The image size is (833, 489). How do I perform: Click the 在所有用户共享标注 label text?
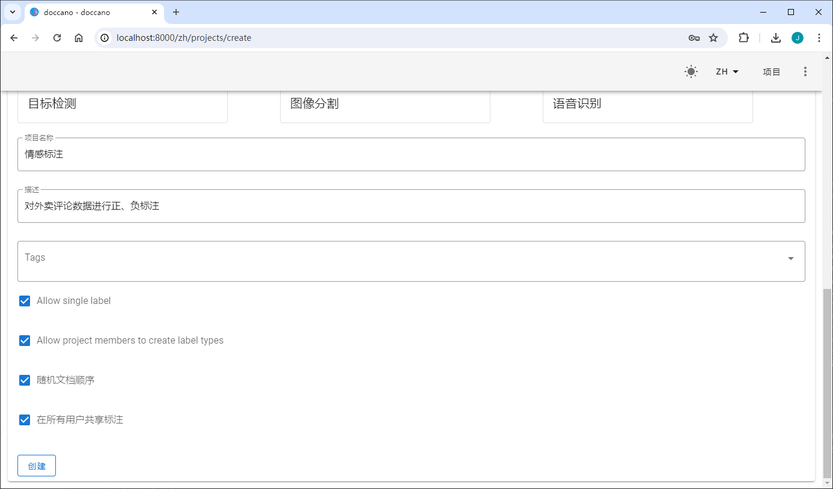point(80,420)
